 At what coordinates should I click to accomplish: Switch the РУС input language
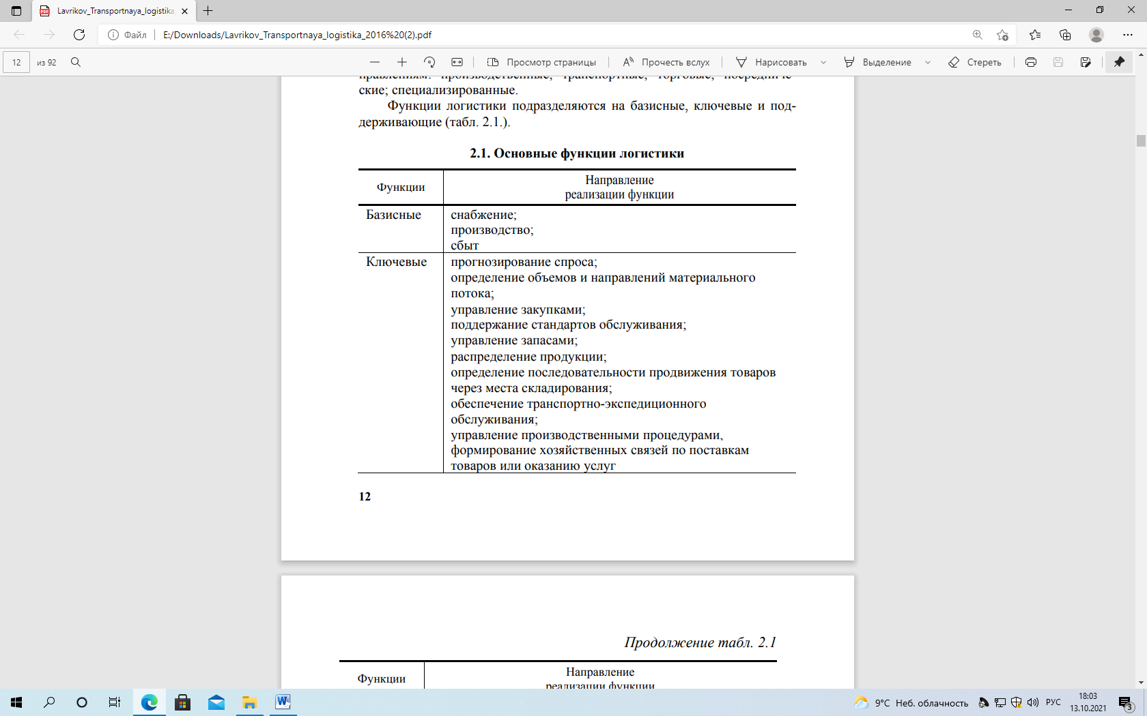pyautogui.click(x=1053, y=702)
